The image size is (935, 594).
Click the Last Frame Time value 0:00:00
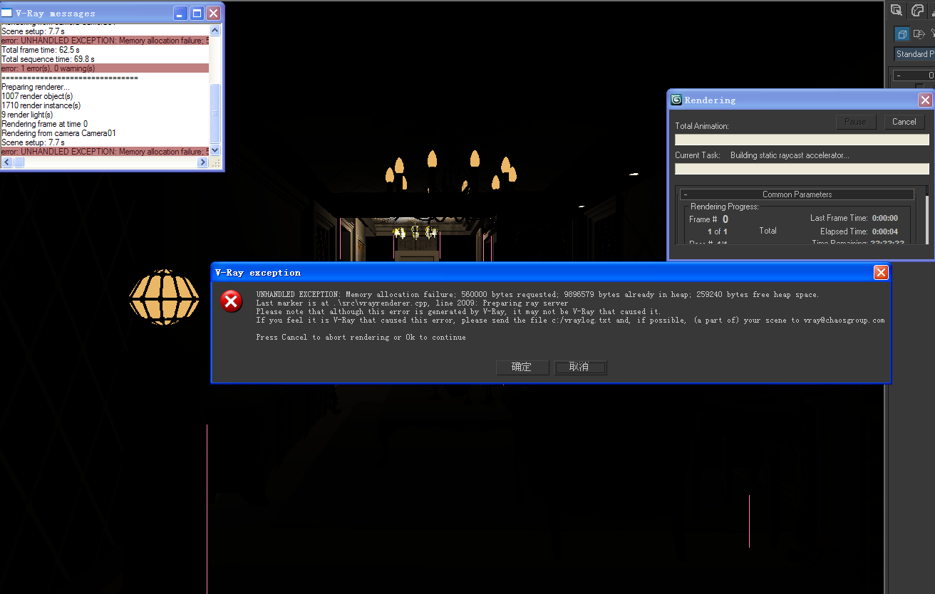tap(884, 219)
